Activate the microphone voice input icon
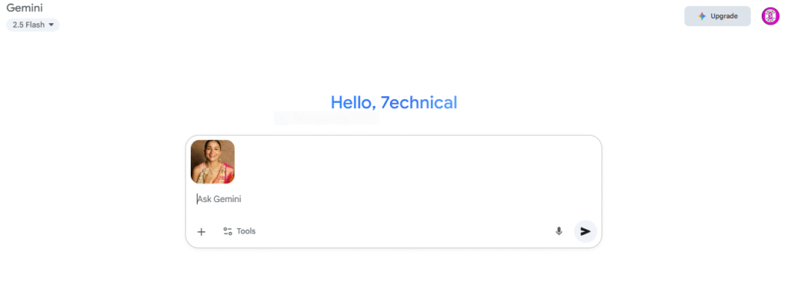Image resolution: width=788 pixels, height=308 pixels. pyautogui.click(x=559, y=231)
